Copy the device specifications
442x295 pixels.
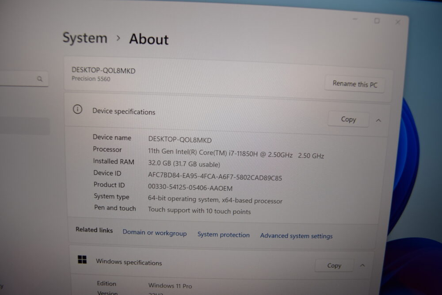click(348, 119)
